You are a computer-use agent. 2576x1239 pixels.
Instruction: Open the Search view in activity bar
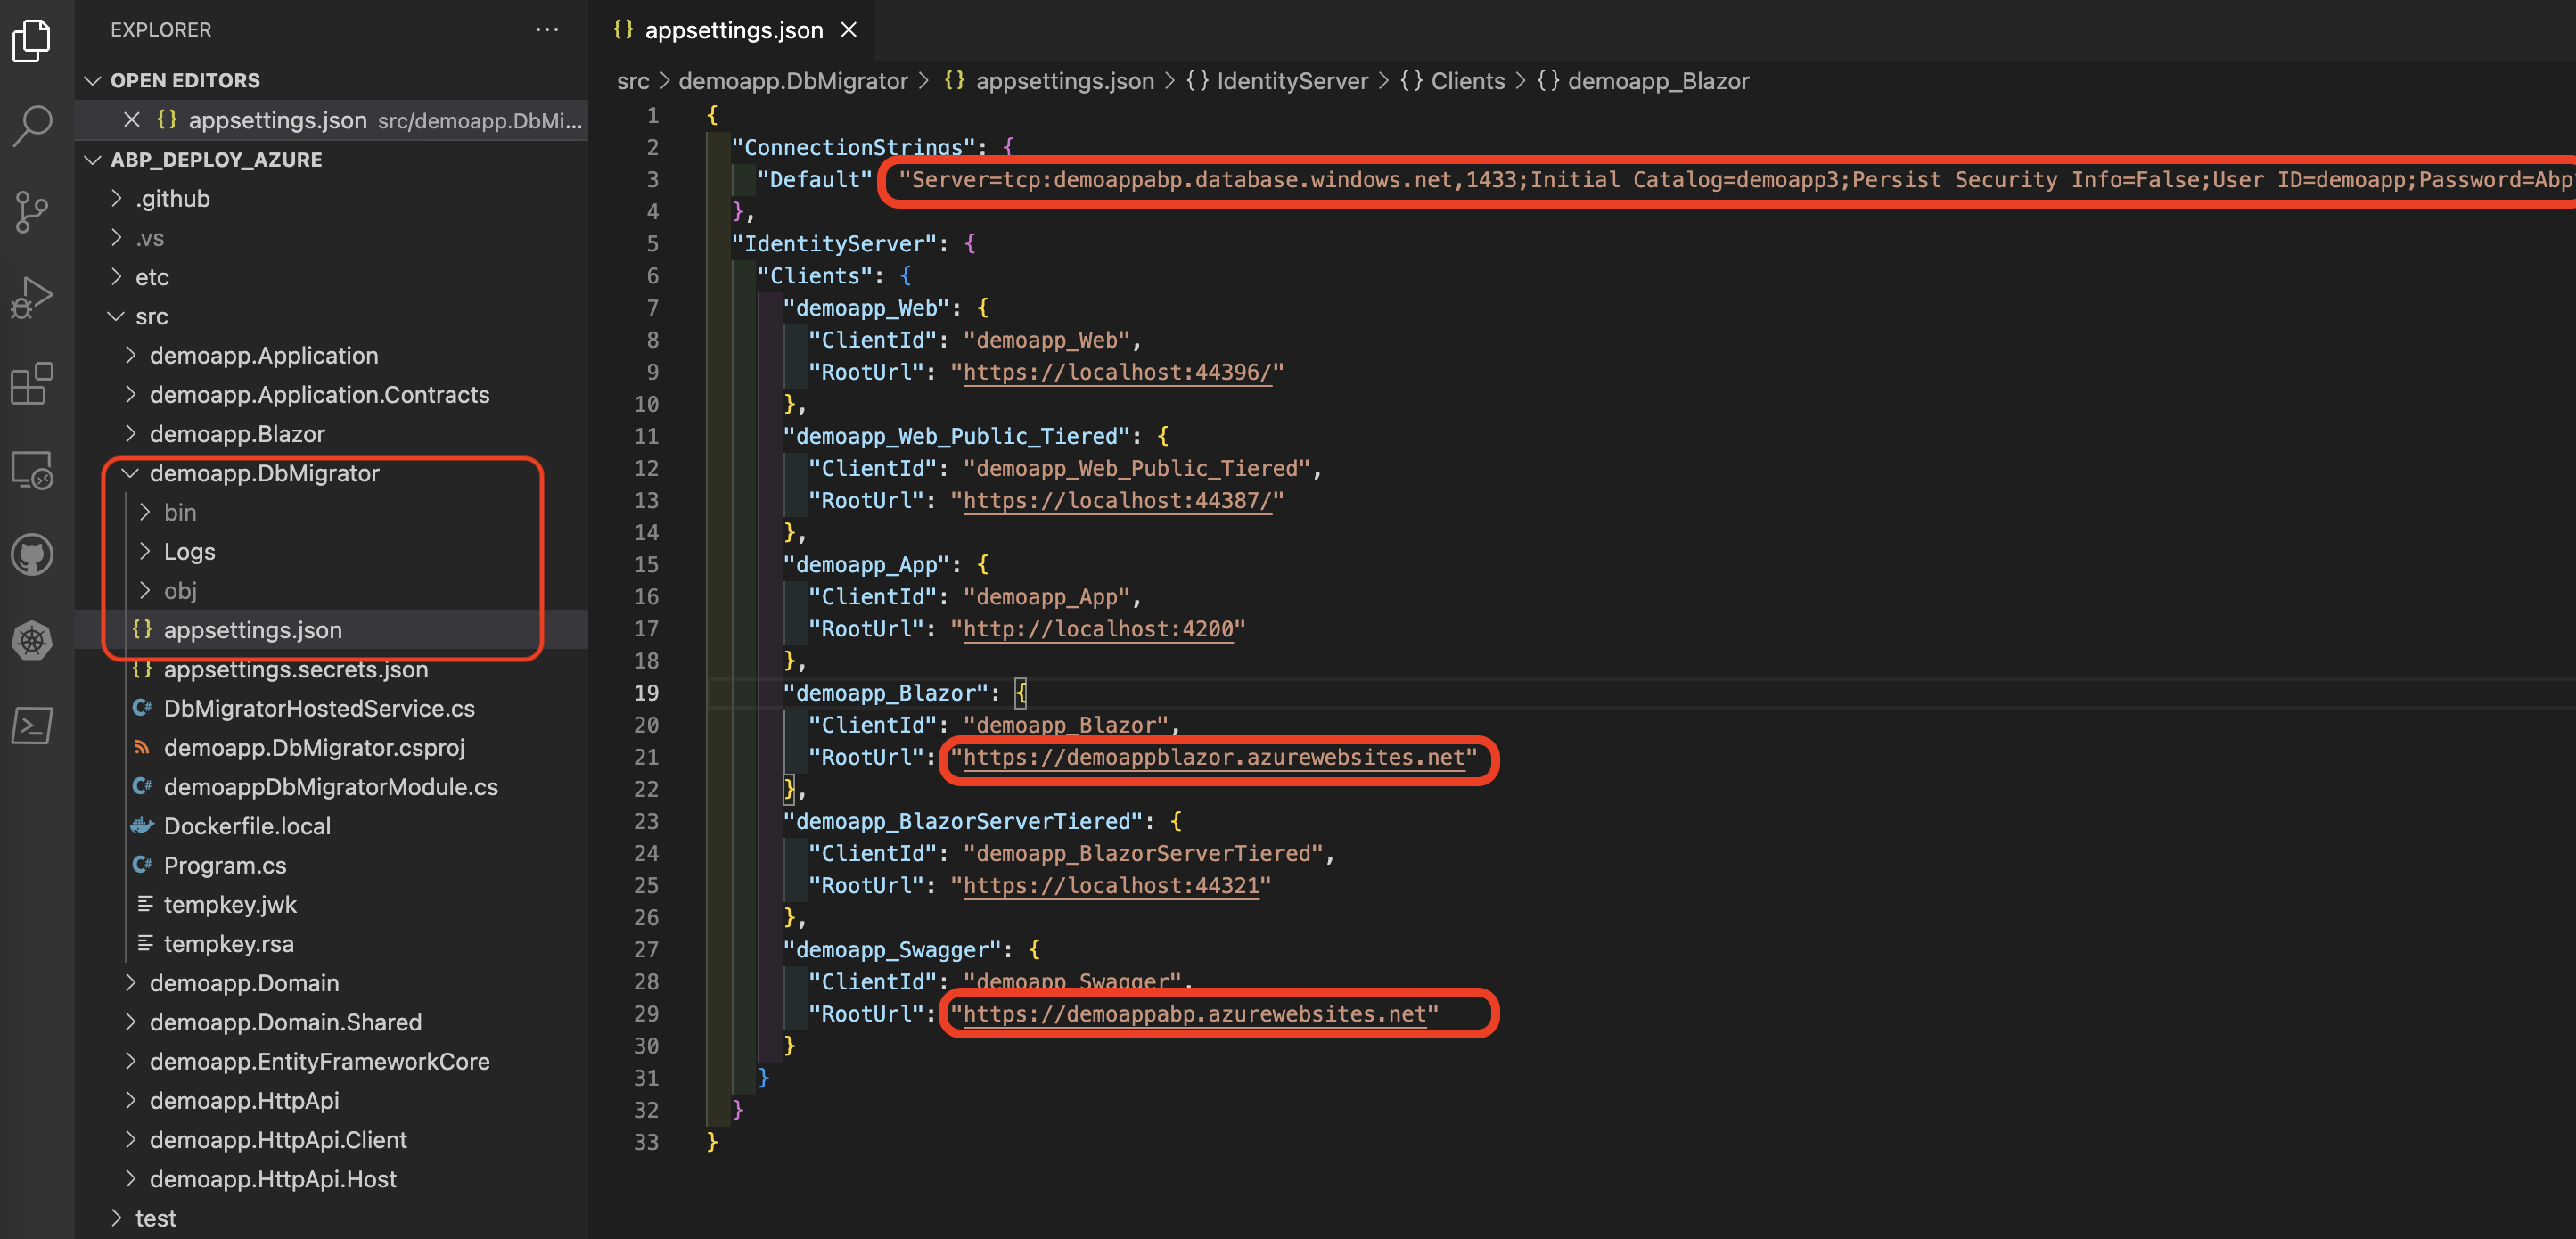(x=33, y=126)
